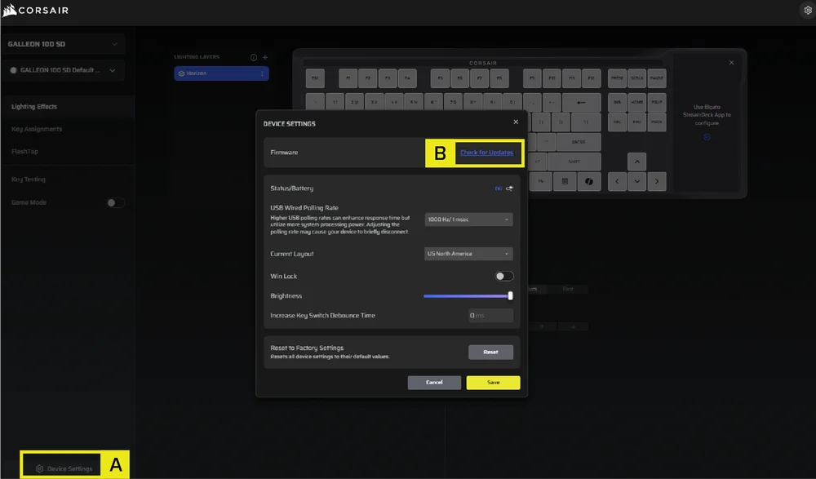Image resolution: width=816 pixels, height=479 pixels.
Task: Open application settings gear at top right
Action: point(806,8)
